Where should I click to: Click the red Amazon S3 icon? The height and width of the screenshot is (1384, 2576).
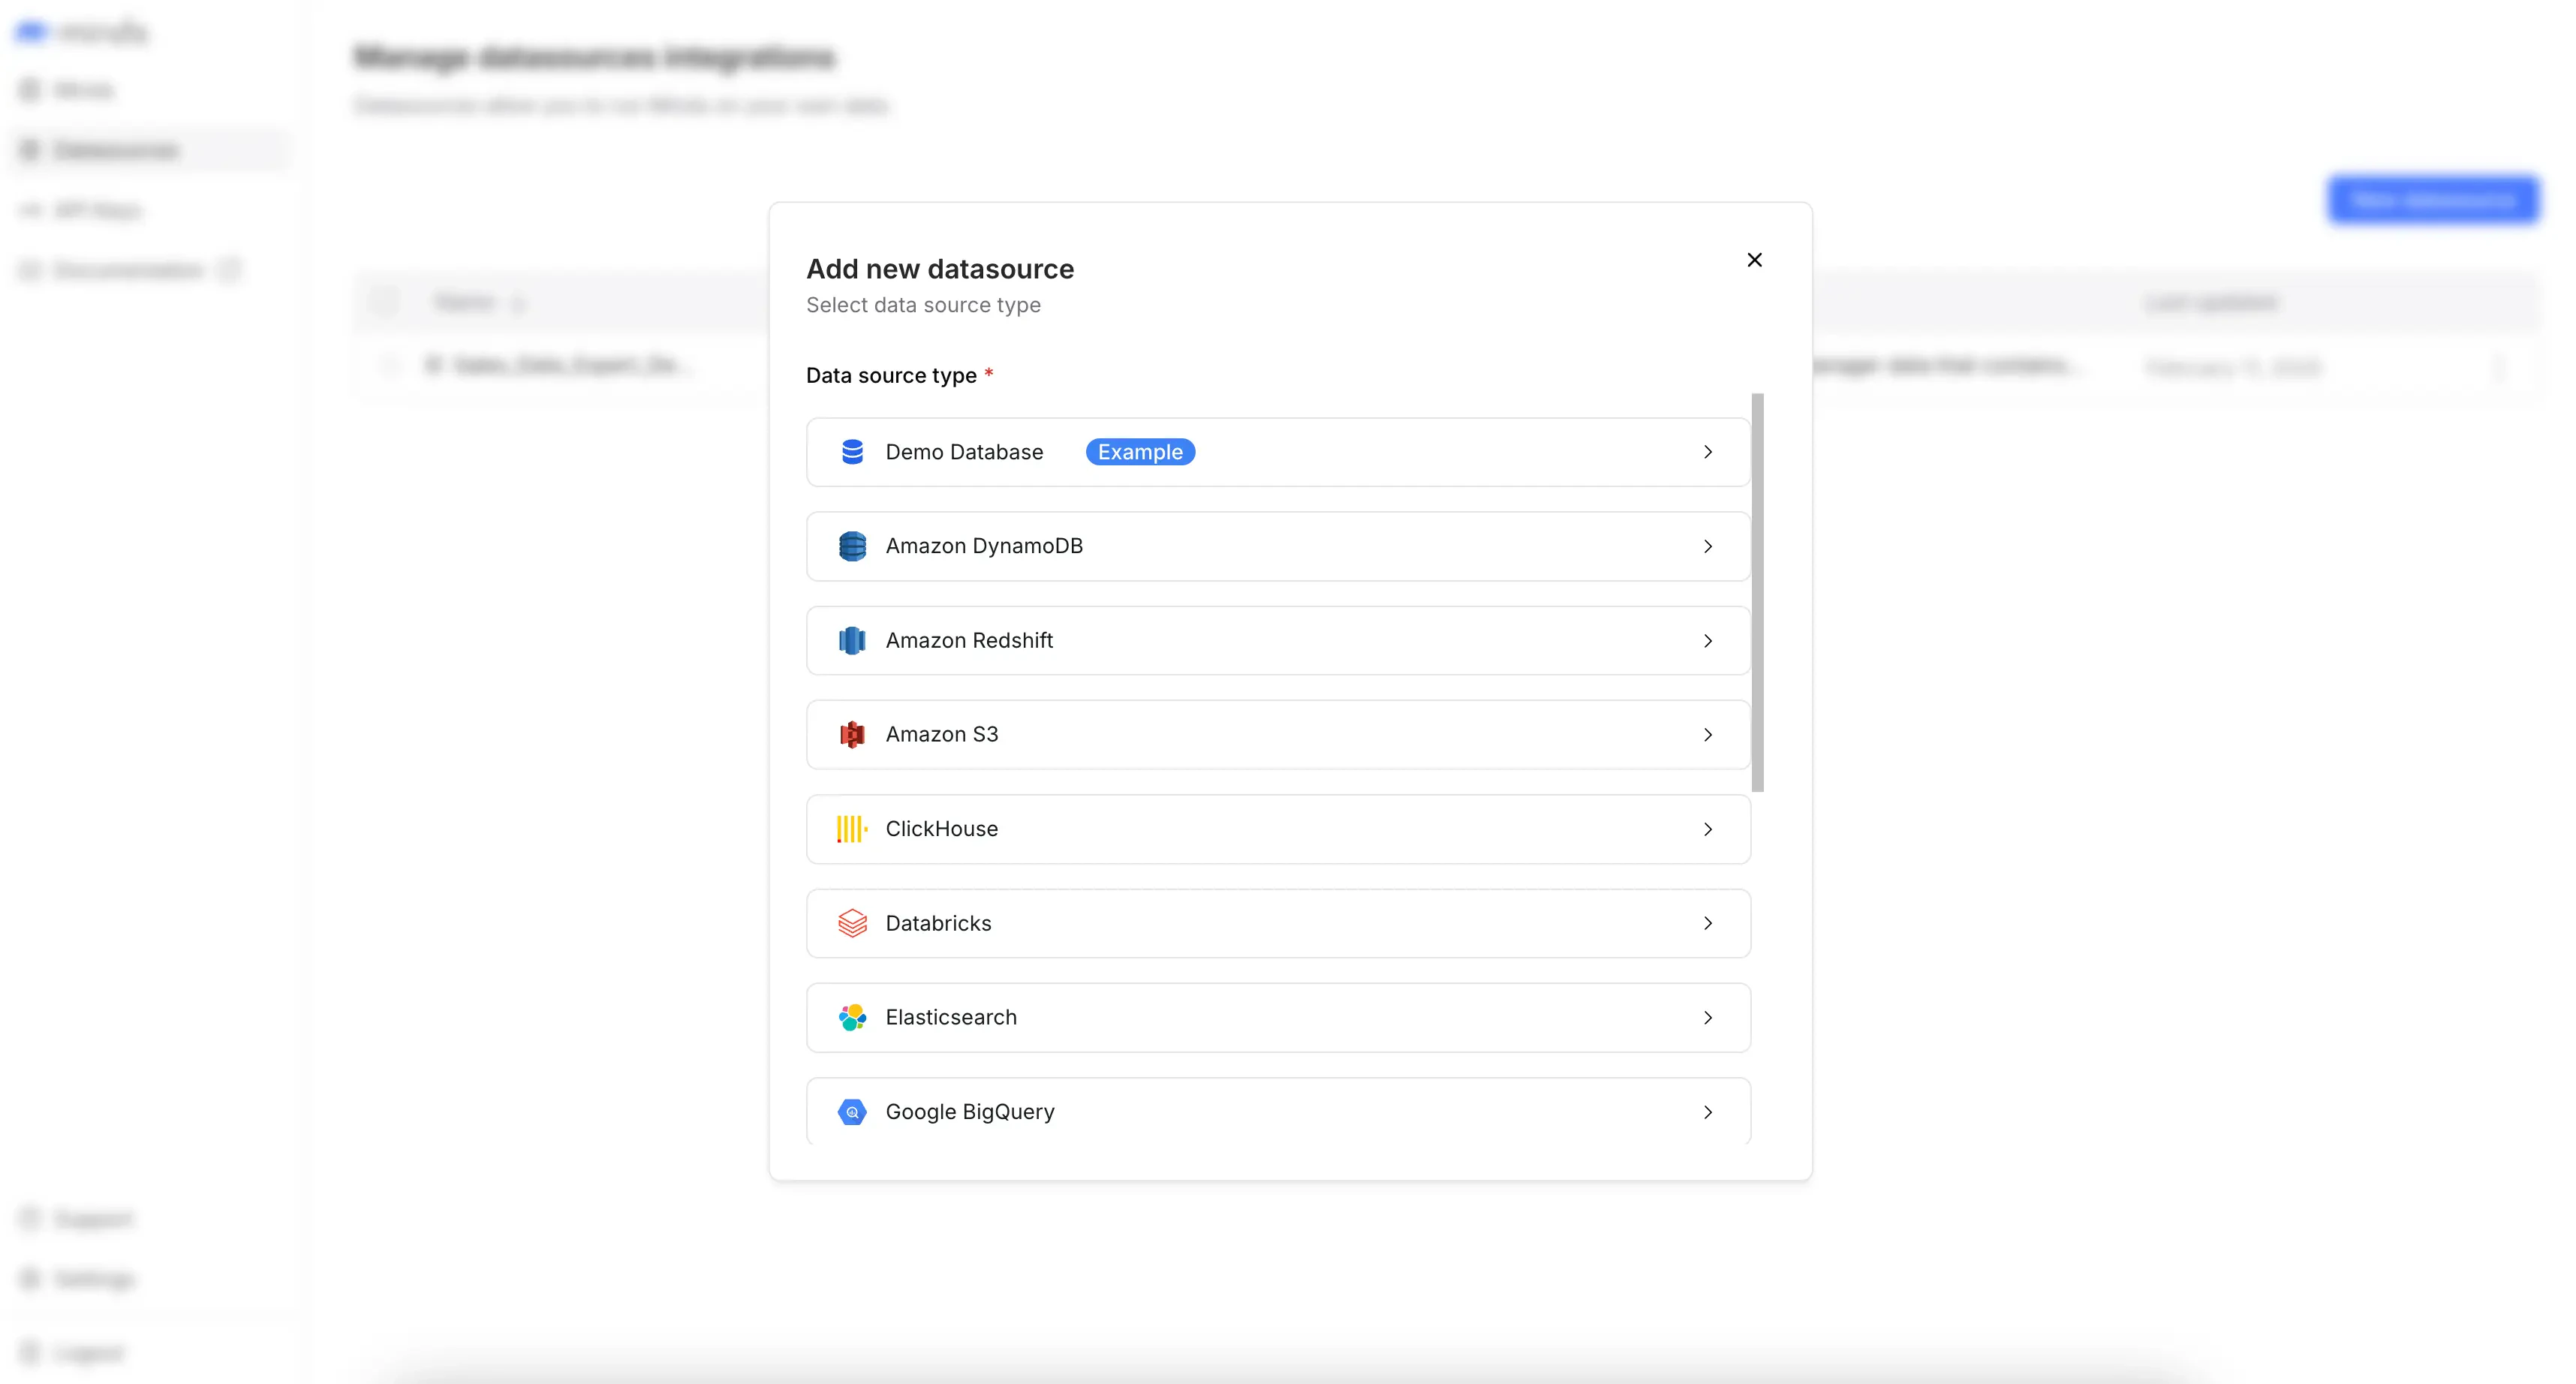[x=852, y=735]
